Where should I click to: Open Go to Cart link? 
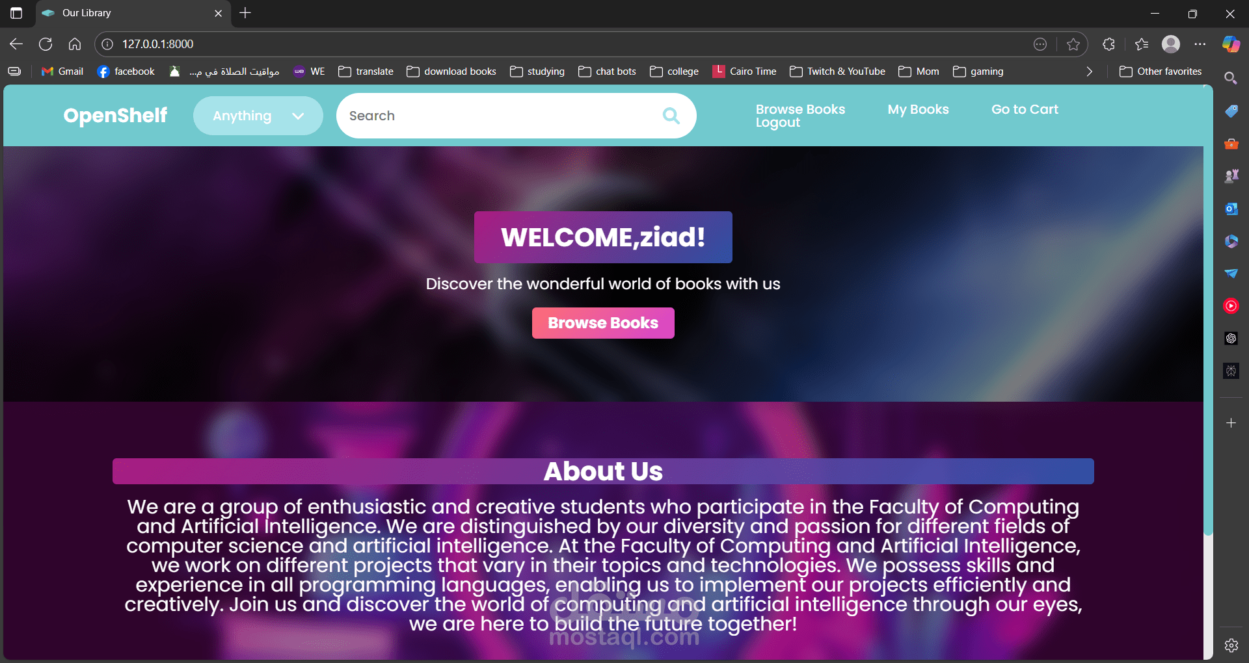point(1025,109)
